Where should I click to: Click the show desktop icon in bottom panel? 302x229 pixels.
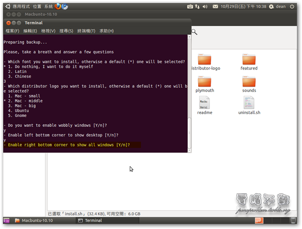(7, 220)
